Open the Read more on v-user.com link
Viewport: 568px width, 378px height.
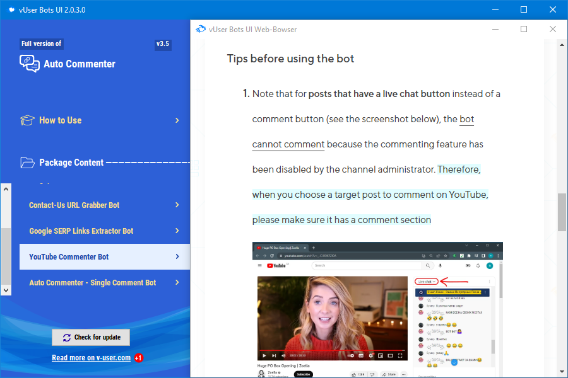[x=92, y=358]
